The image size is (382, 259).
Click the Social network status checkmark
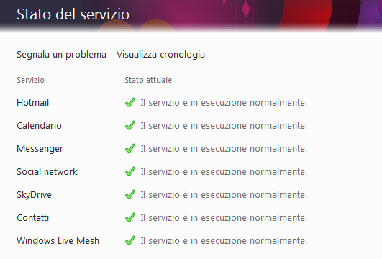[130, 171]
